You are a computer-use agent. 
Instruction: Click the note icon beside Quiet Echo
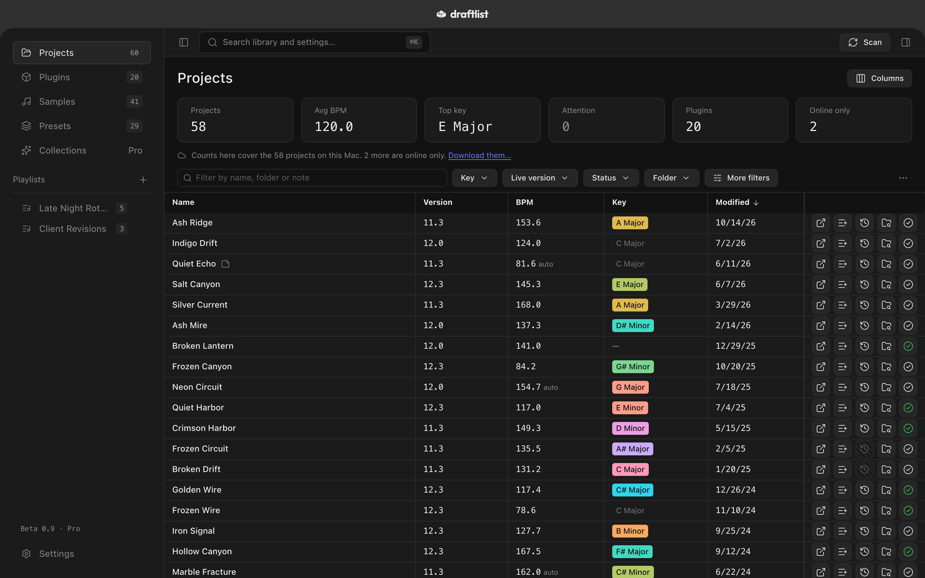225,264
